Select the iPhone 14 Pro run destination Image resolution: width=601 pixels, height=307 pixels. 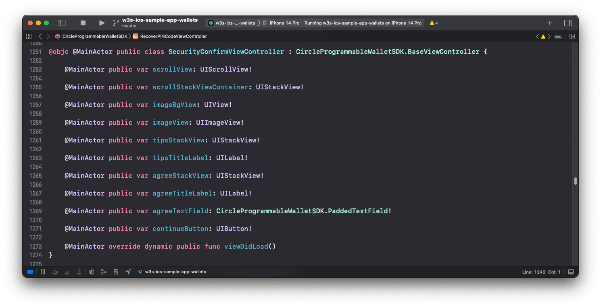tap(282, 23)
